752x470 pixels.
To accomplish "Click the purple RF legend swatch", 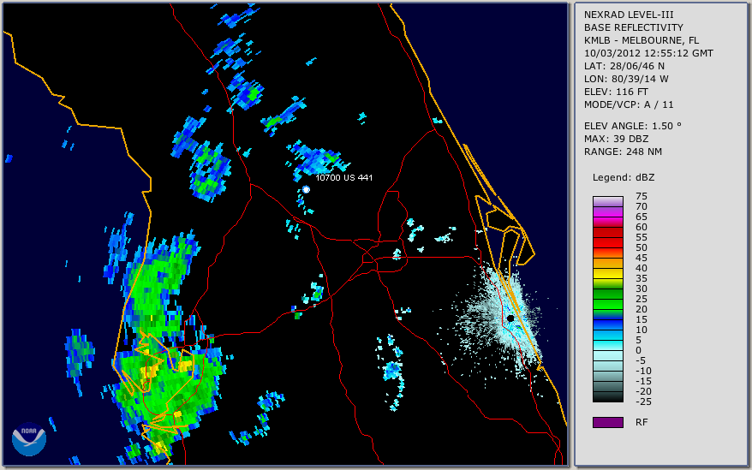I will click(608, 422).
